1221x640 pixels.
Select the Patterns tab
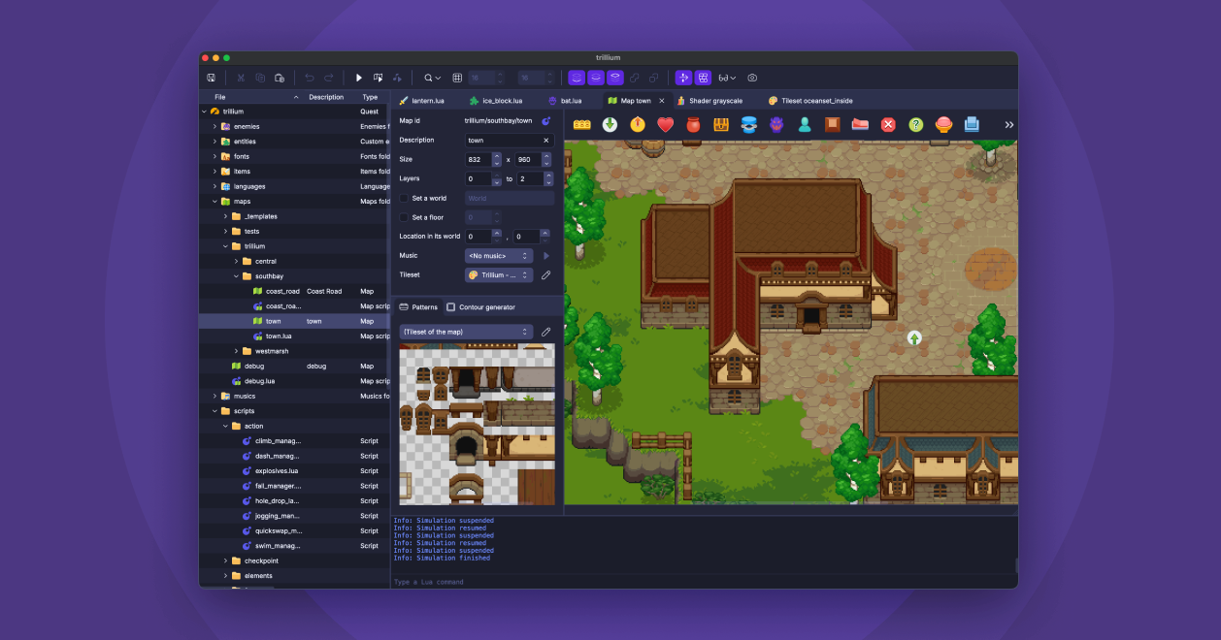click(x=418, y=307)
